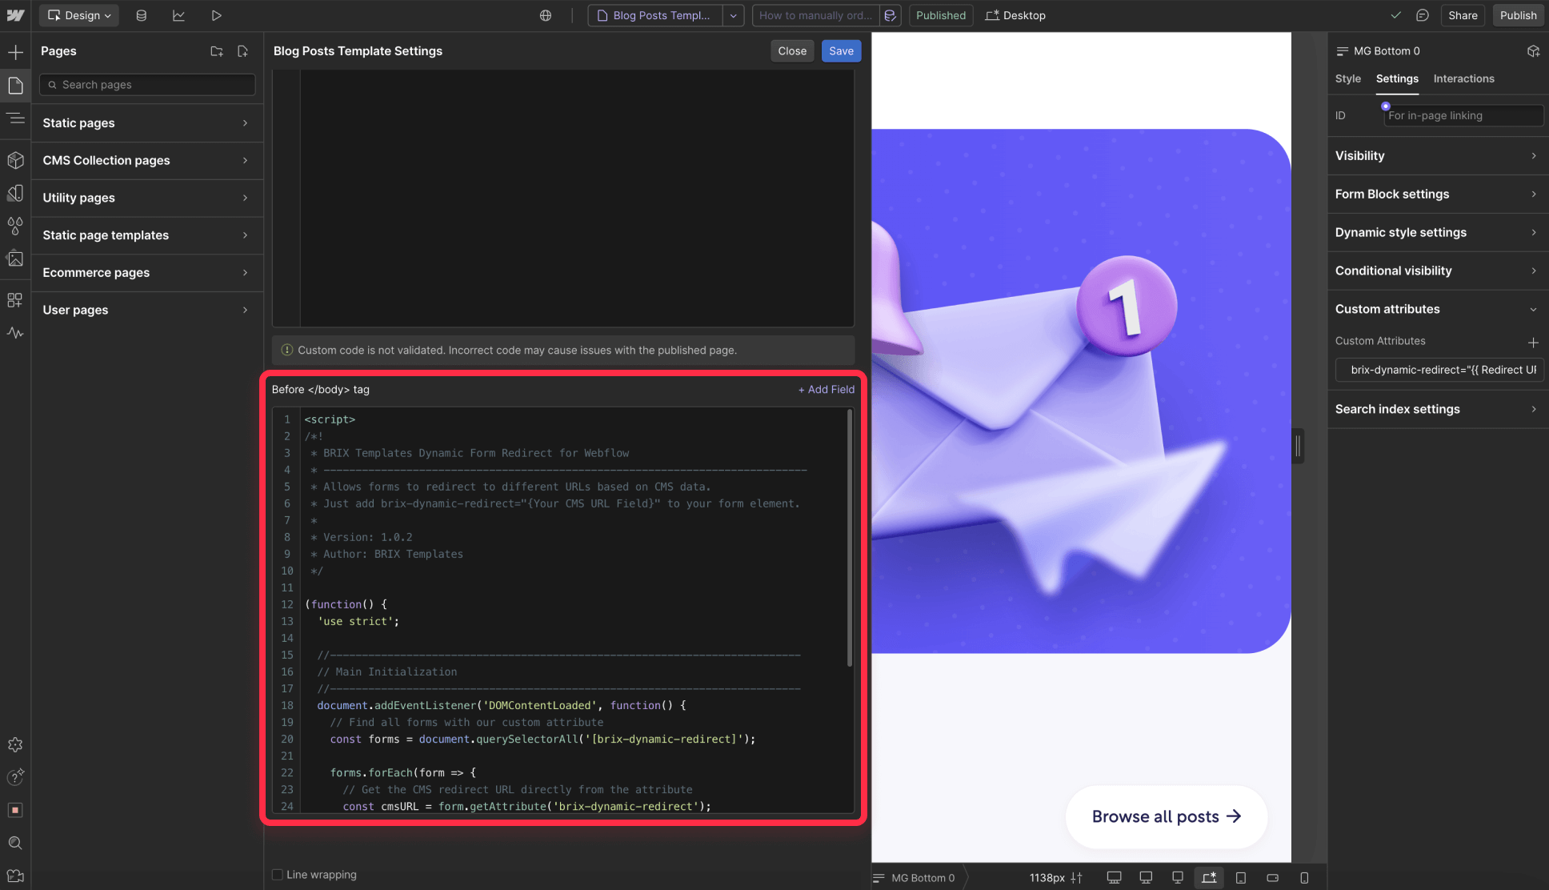
Task: Add a custom attribute with plus icon
Action: (1533, 342)
